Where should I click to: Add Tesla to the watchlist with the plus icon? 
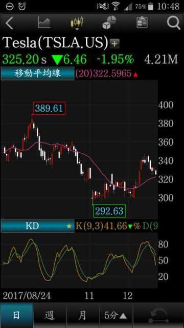[x=115, y=44]
